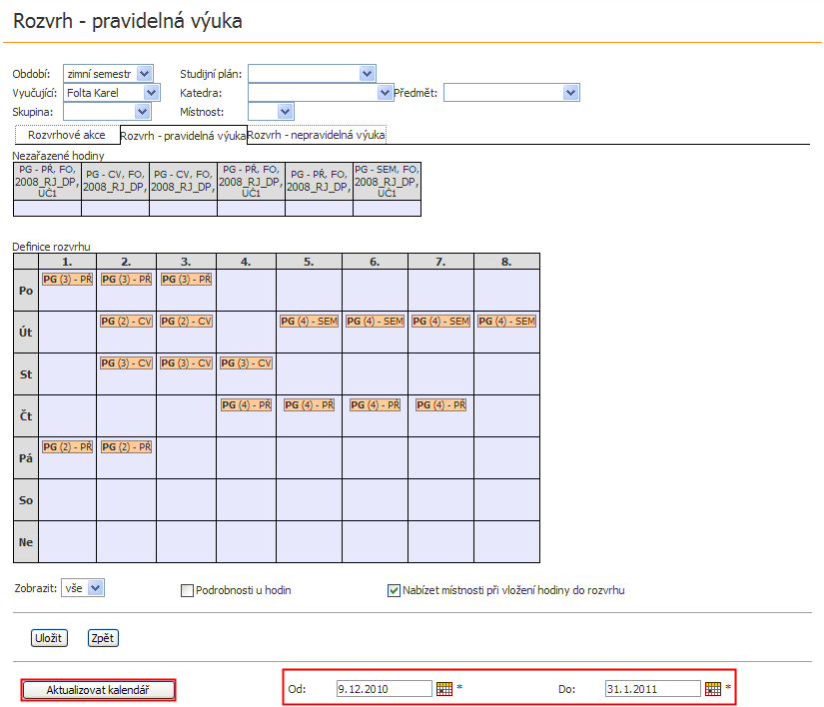Open the Vyučující dropdown showing Folta Karel
This screenshot has width=824, height=707.
point(112,93)
